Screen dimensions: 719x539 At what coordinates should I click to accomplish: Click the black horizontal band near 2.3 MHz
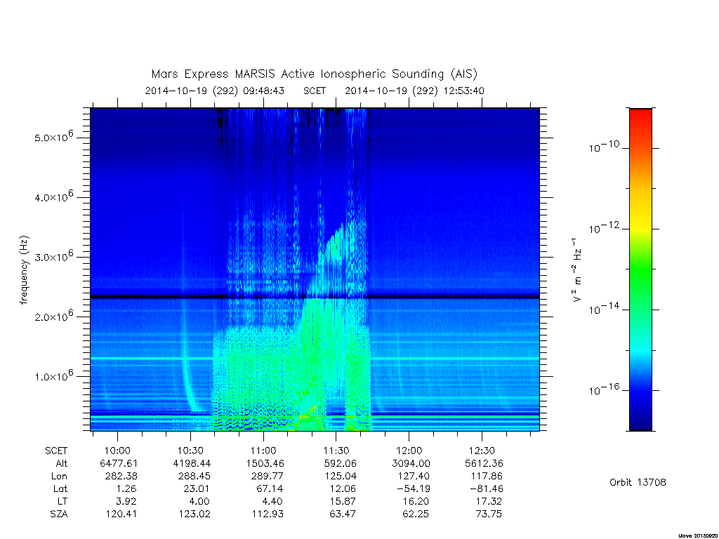tap(315, 297)
